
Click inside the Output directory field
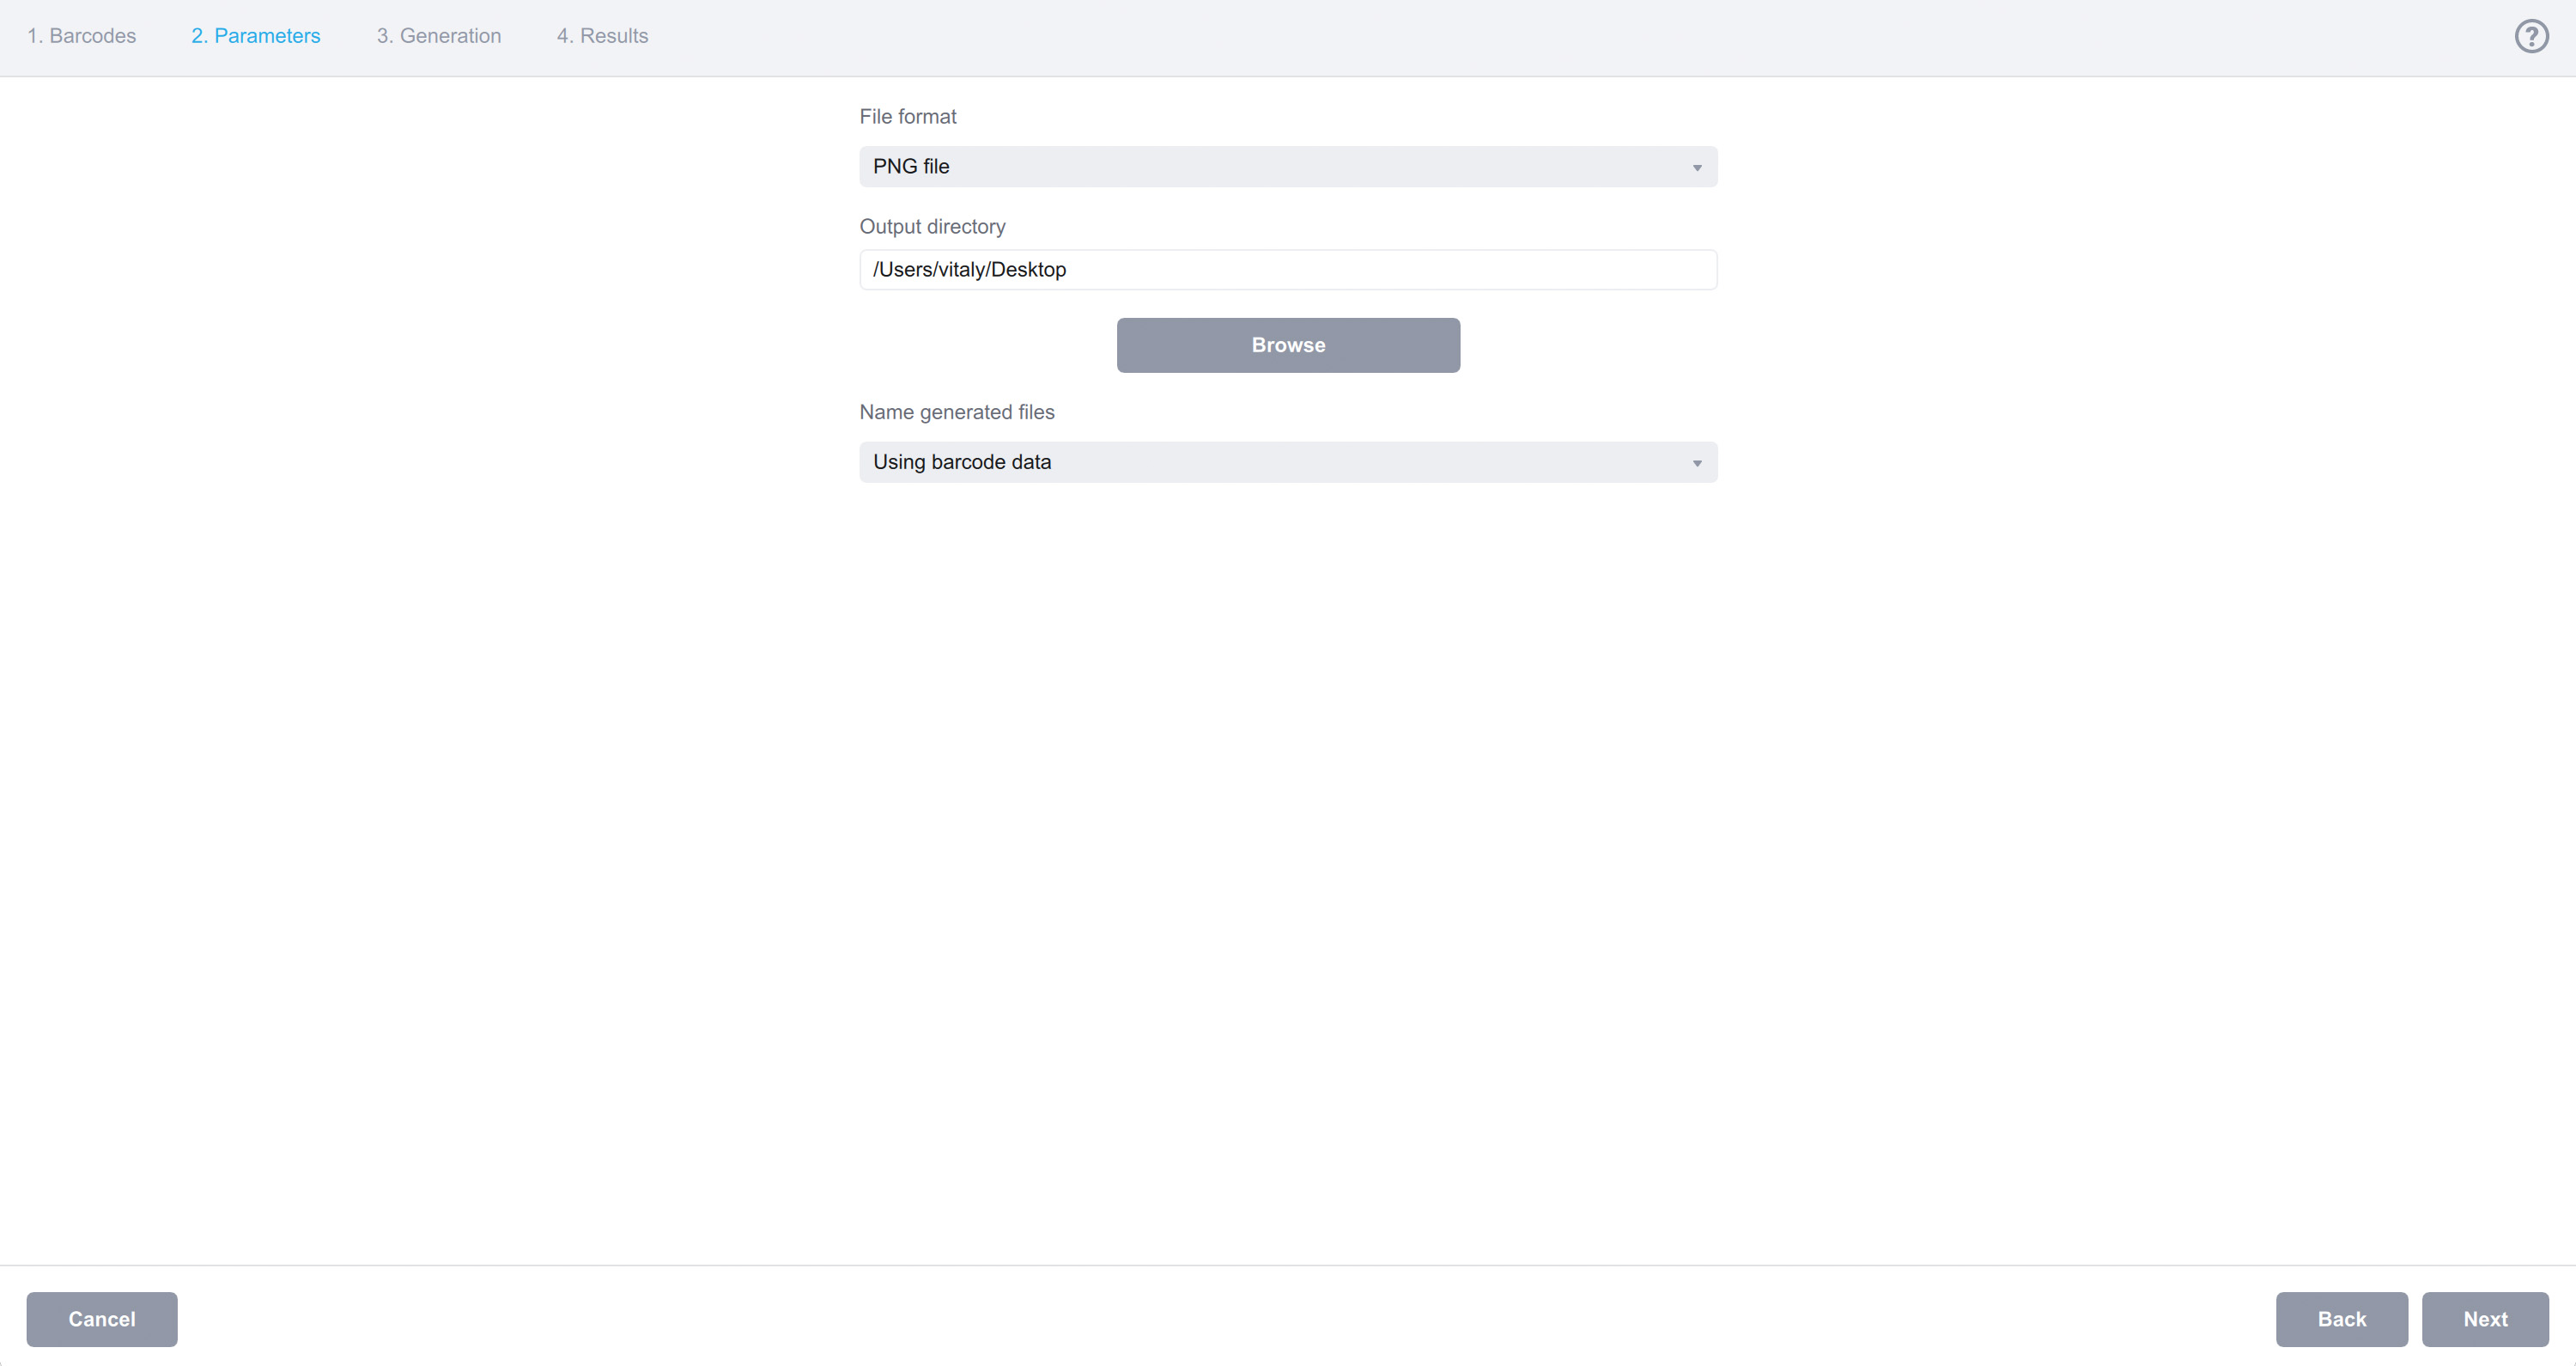point(1287,269)
